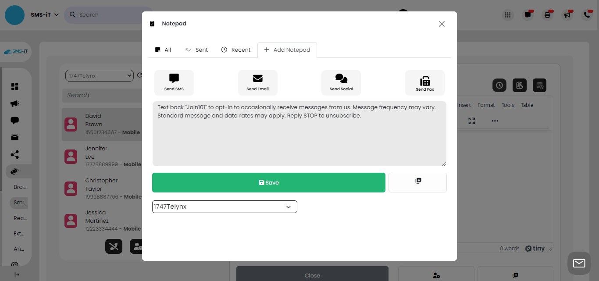599x281 pixels.
Task: Expand the 1747Telynx dropdown below Save
Action: (x=225, y=206)
